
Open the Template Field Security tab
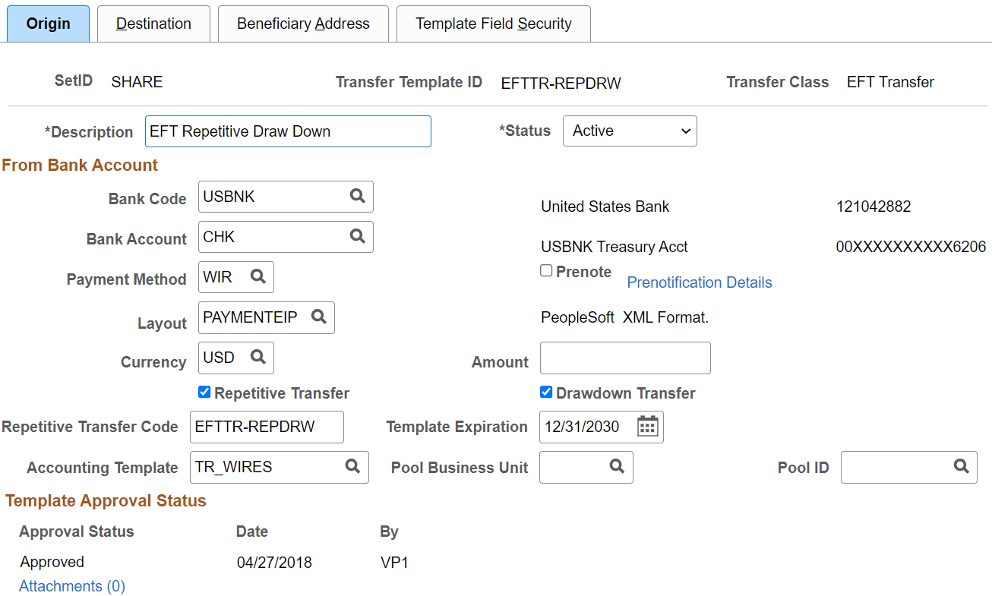pos(493,24)
